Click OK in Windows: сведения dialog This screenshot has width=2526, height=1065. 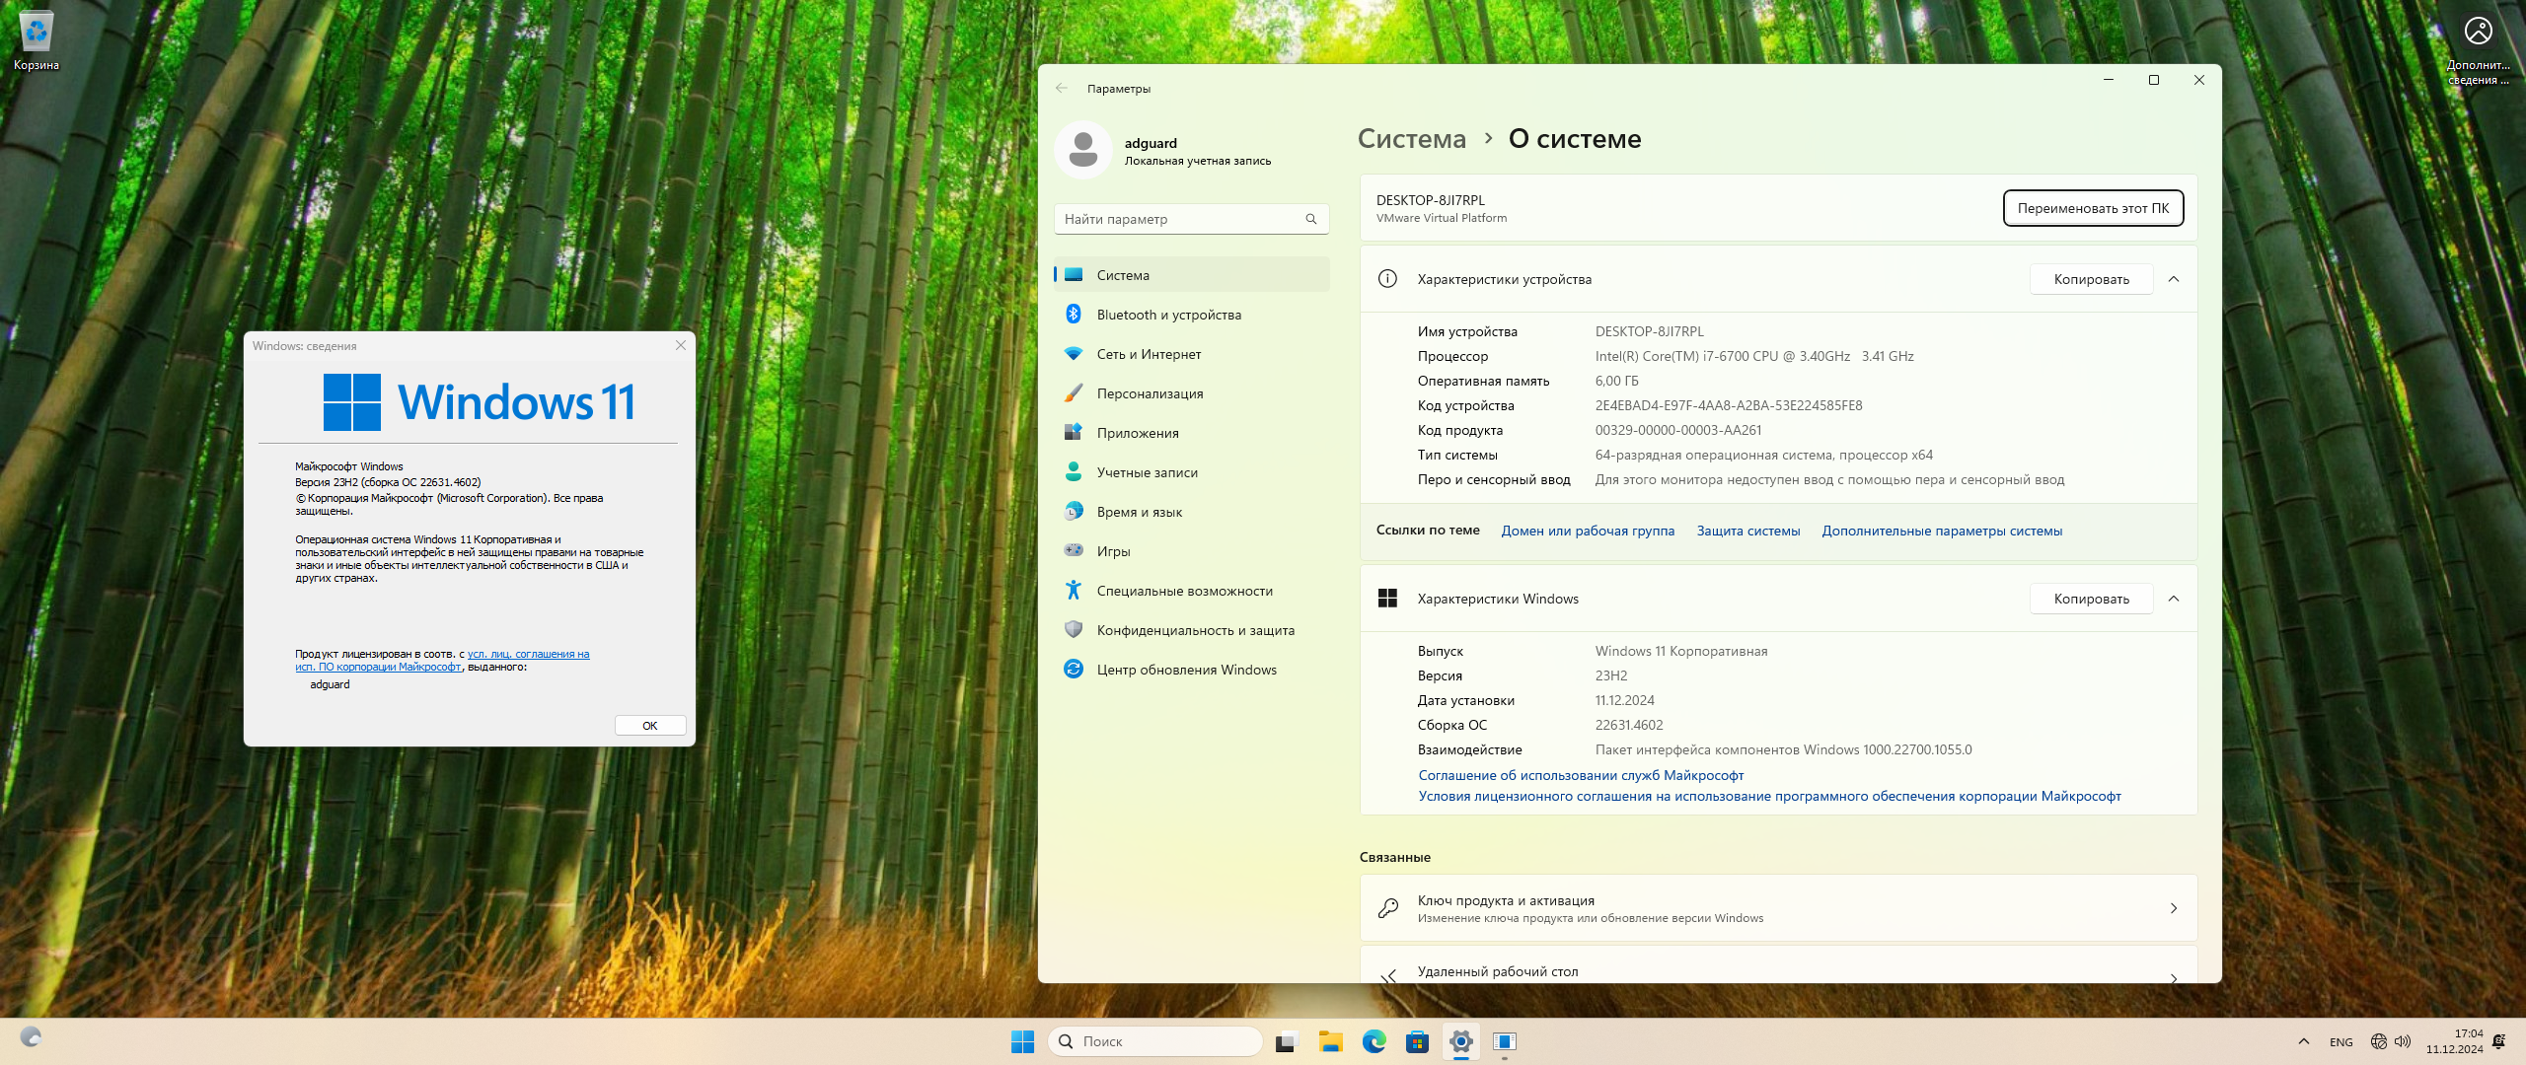coord(650,726)
